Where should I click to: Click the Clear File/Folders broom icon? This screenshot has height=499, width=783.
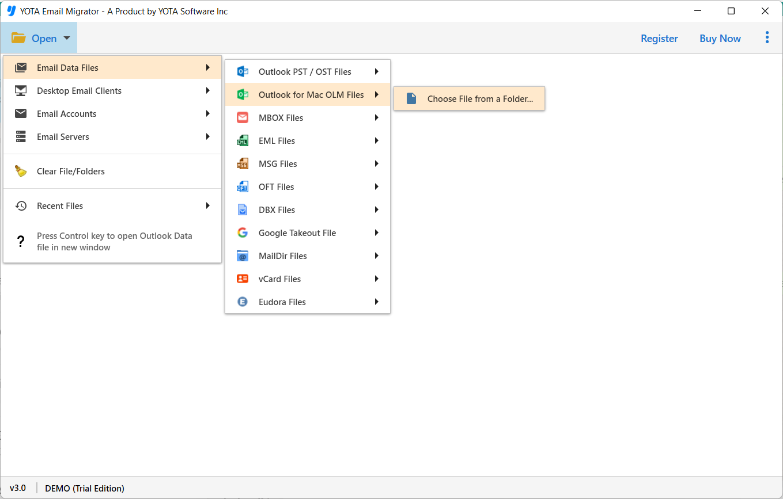tap(21, 172)
